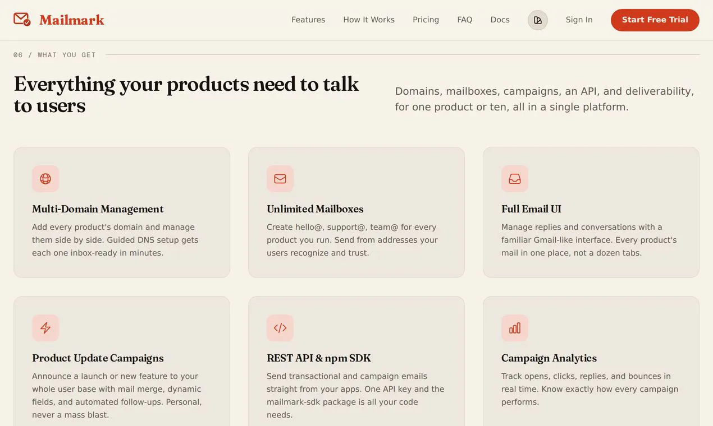Click the 'Send transactional and campaign emails' text

point(355,396)
